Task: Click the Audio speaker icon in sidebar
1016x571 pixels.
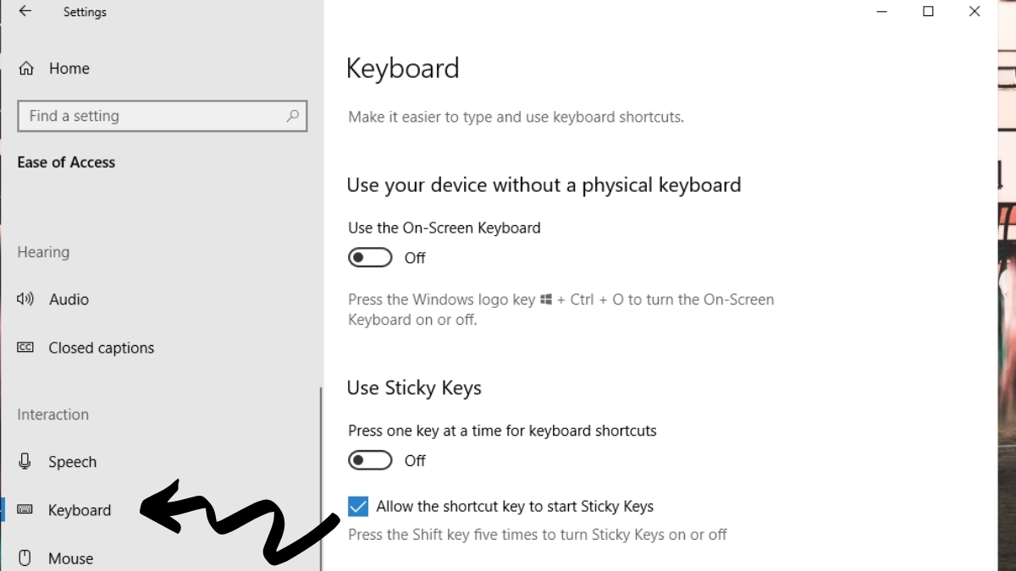Action: coord(25,299)
